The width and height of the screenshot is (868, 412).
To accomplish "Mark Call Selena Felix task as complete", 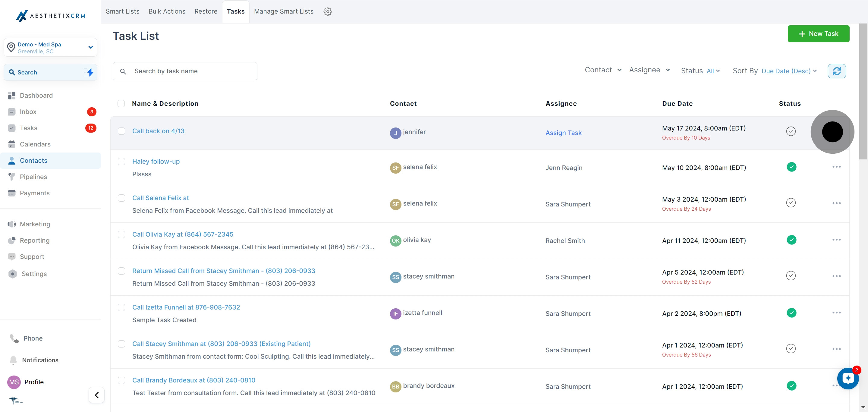I will pyautogui.click(x=791, y=203).
